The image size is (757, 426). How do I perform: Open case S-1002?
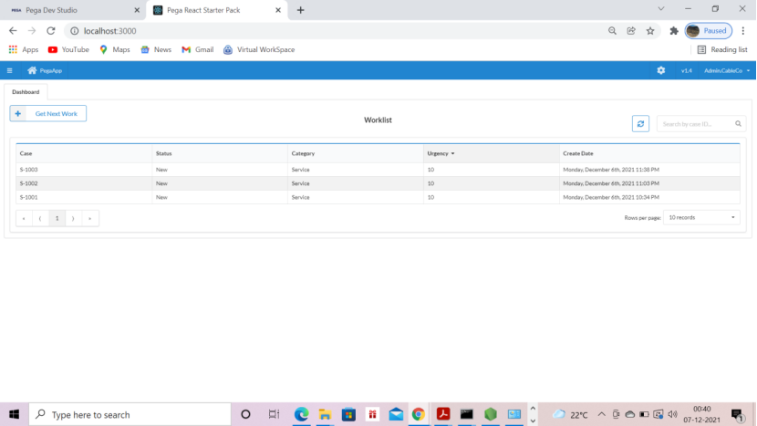point(28,183)
